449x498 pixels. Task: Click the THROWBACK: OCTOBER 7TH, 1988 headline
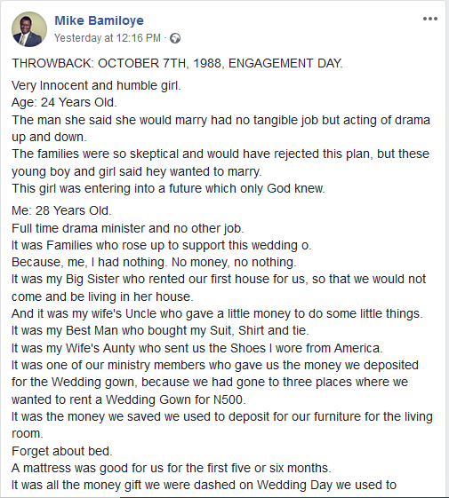click(x=177, y=63)
